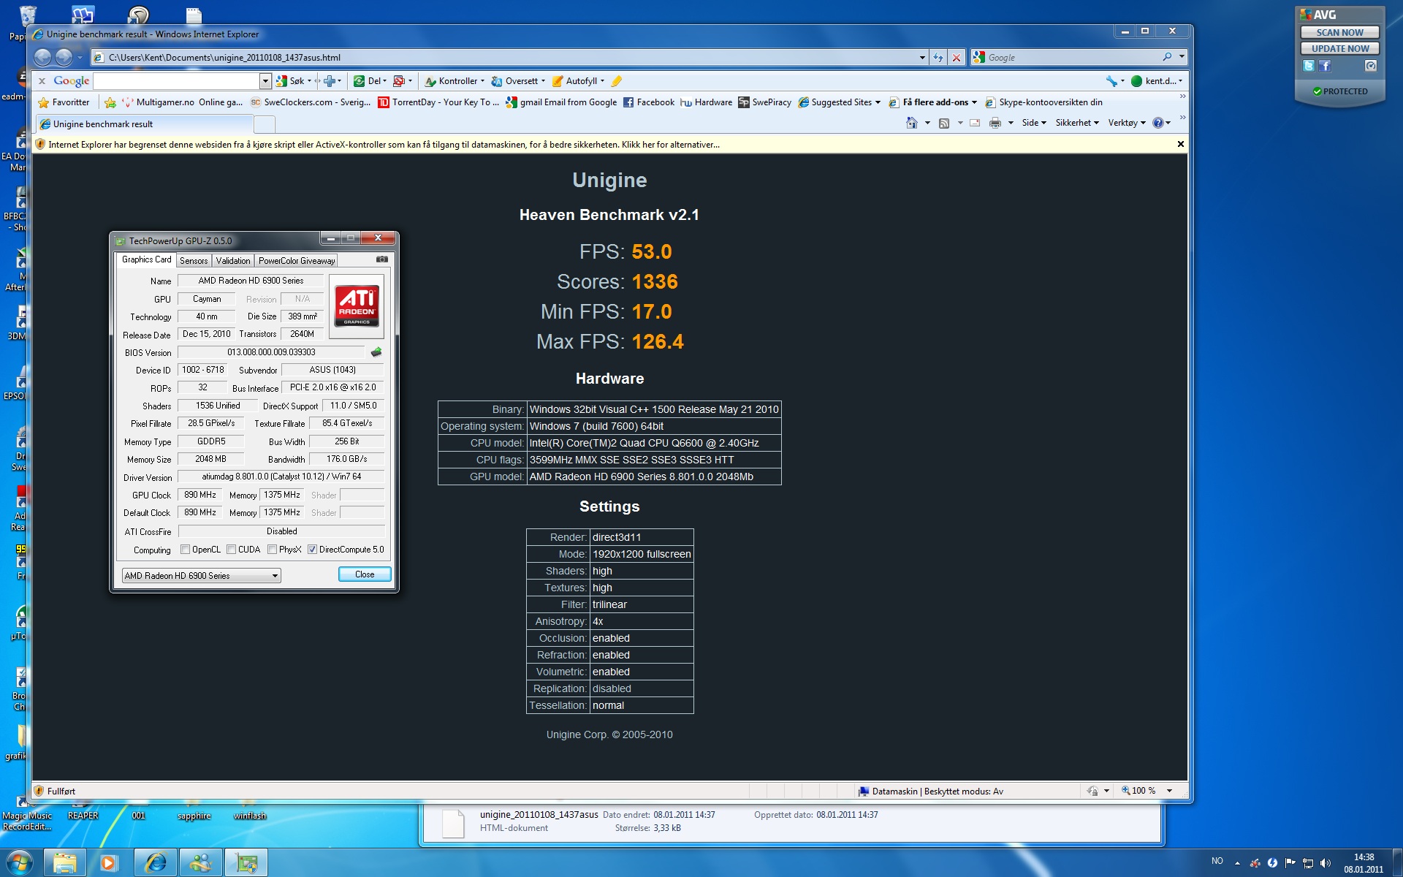1403x877 pixels.
Task: Click the RSS feeds icon
Action: point(944,123)
